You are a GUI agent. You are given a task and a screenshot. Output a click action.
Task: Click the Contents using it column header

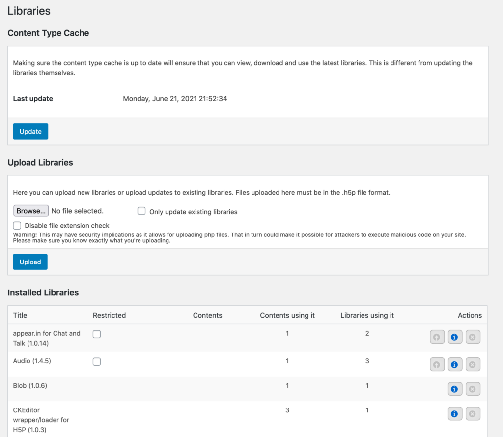287,315
